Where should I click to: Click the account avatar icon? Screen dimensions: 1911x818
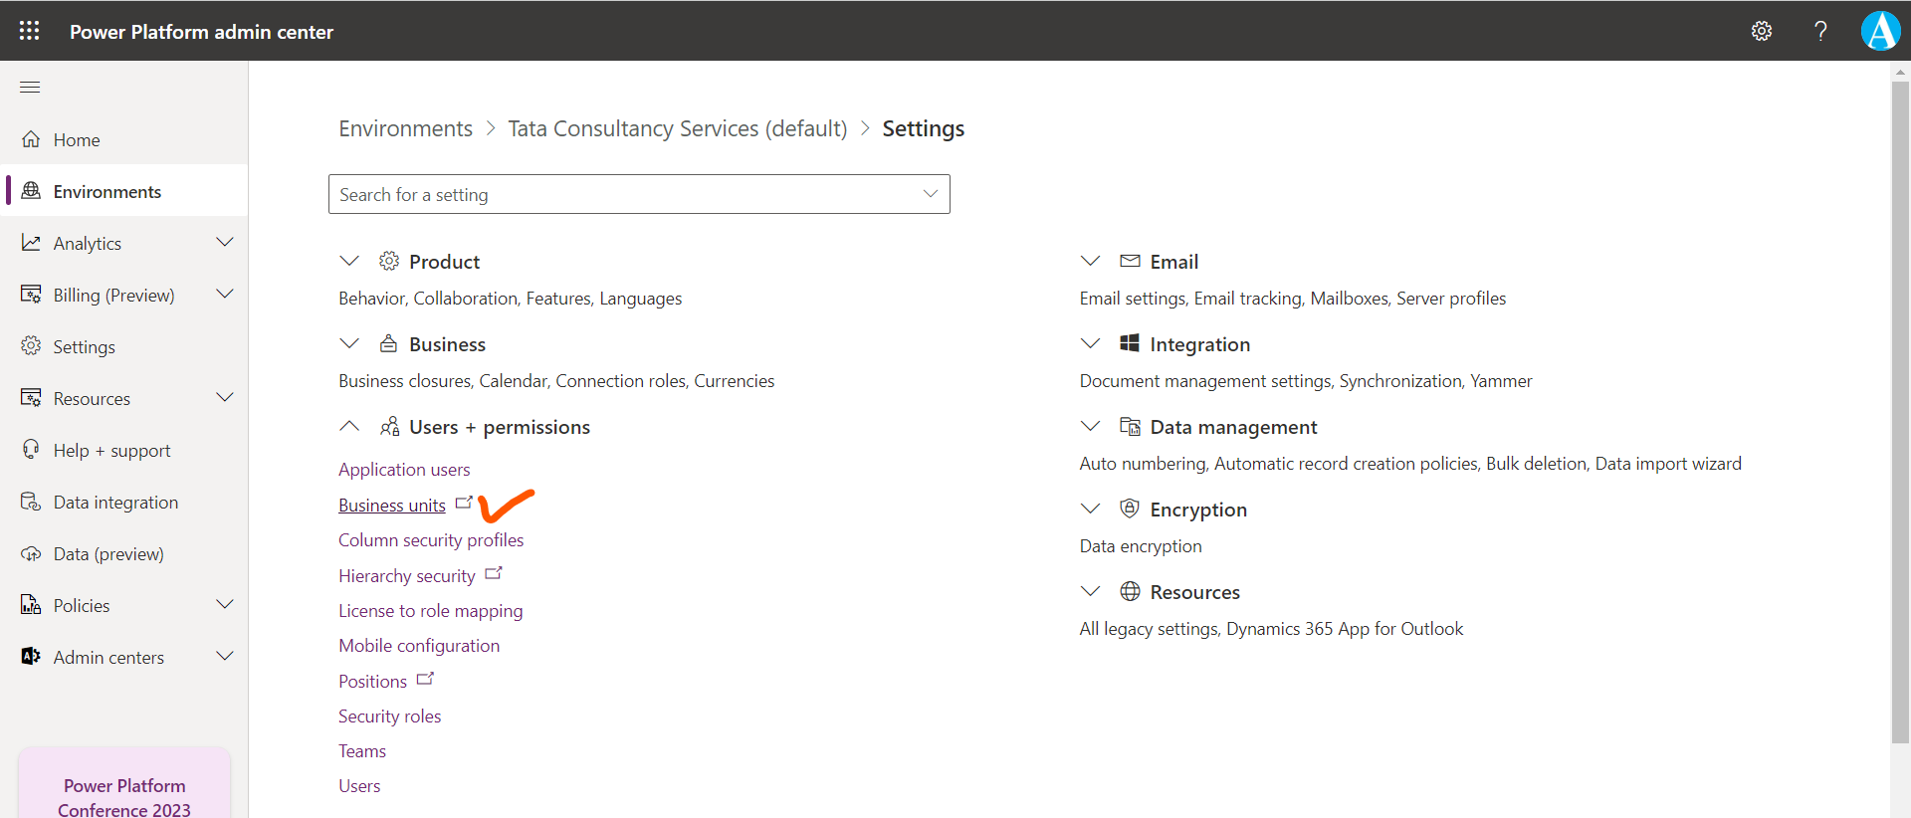tap(1880, 31)
